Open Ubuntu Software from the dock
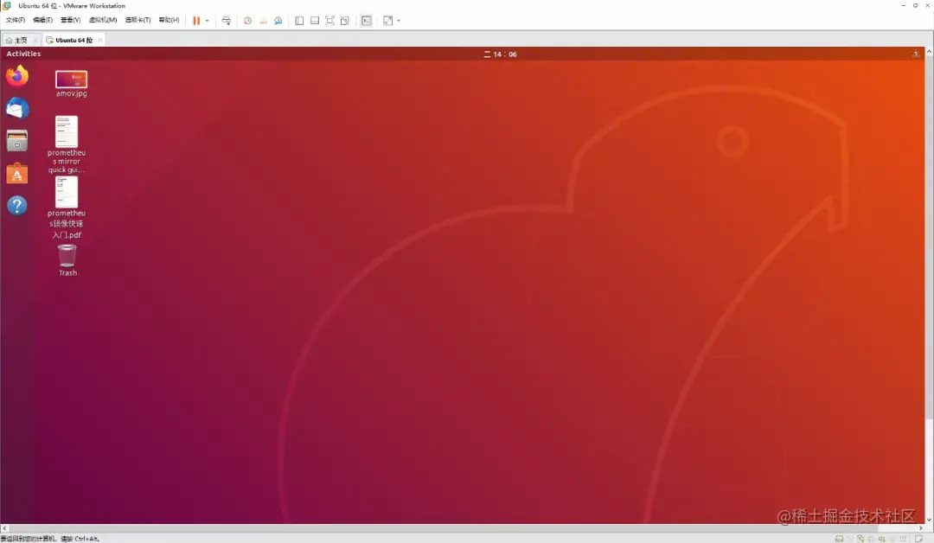 (x=17, y=173)
